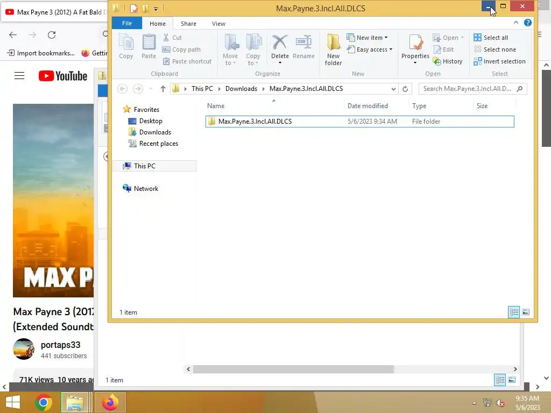Open Firefox from the taskbar
Viewport: 551px width, 413px height.
pos(110,402)
